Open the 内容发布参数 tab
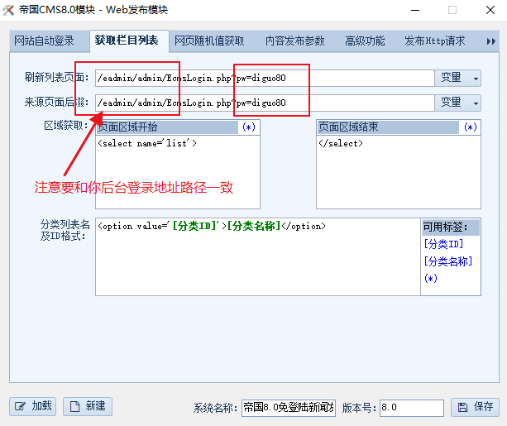This screenshot has width=507, height=426. 295,41
